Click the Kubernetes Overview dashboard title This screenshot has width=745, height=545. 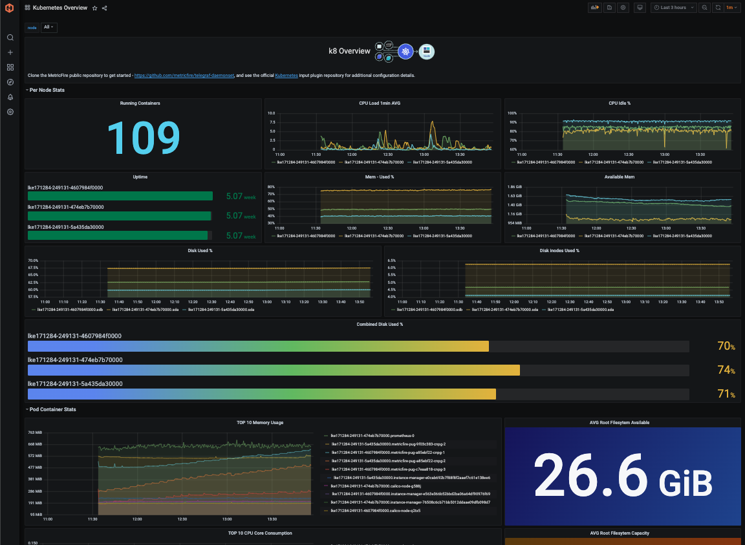pos(60,8)
